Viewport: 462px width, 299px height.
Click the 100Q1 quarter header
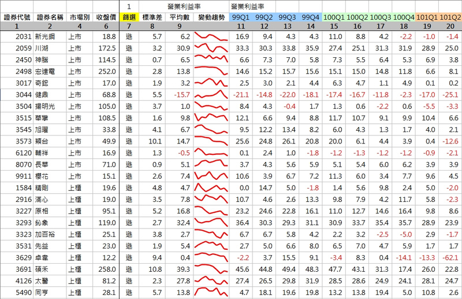pyautogui.click(x=334, y=17)
